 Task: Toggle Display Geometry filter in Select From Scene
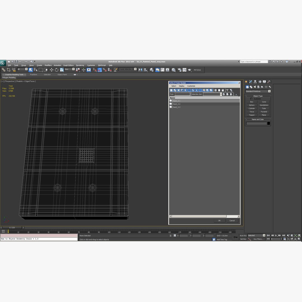[171, 90]
